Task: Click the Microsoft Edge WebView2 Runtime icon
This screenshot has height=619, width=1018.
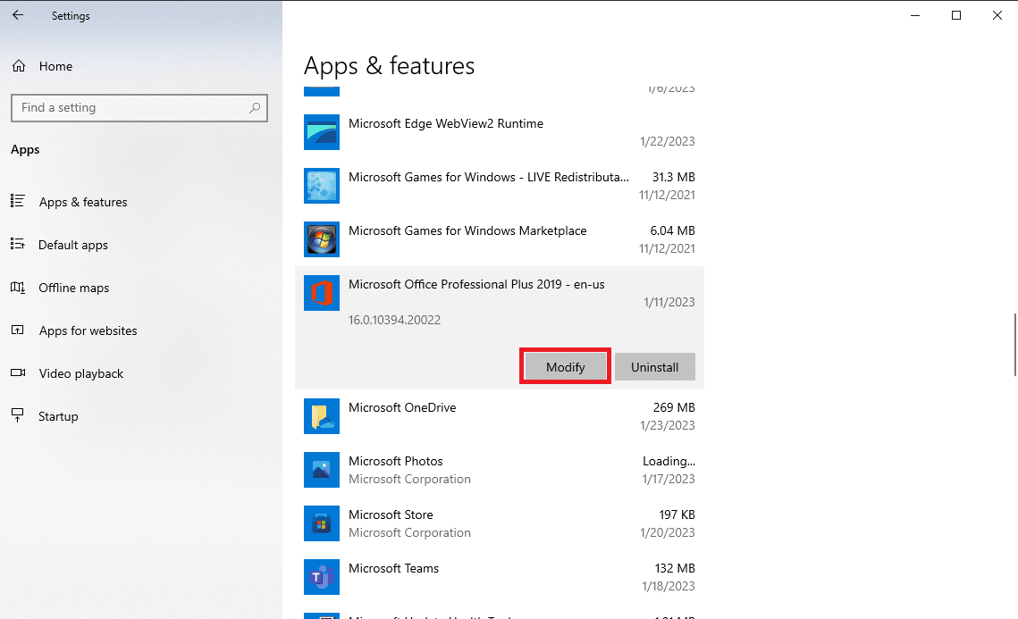Action: (322, 131)
